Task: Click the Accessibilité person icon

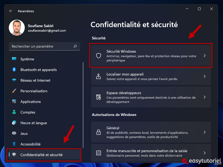Action: (x=14, y=144)
